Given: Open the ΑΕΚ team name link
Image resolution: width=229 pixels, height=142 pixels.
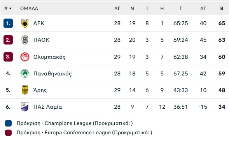Looking at the screenshot, I should (x=39, y=23).
